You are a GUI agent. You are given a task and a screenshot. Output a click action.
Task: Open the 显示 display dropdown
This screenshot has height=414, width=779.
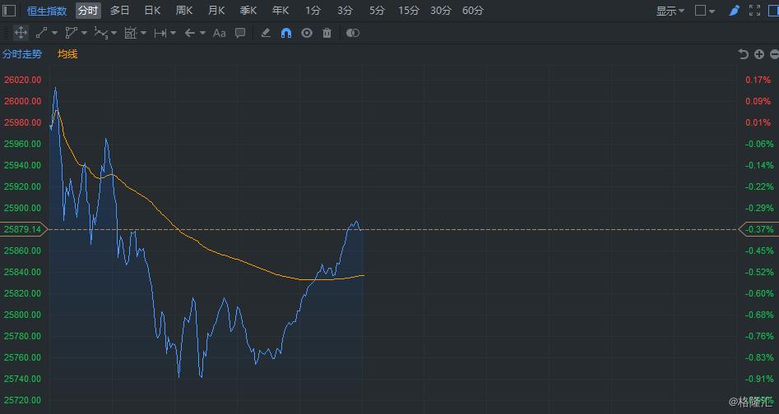(670, 11)
